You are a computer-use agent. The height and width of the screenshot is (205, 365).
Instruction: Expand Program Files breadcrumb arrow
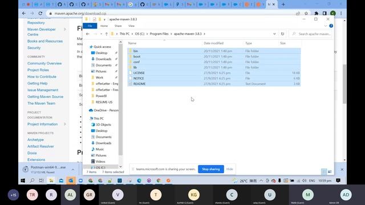171,34
